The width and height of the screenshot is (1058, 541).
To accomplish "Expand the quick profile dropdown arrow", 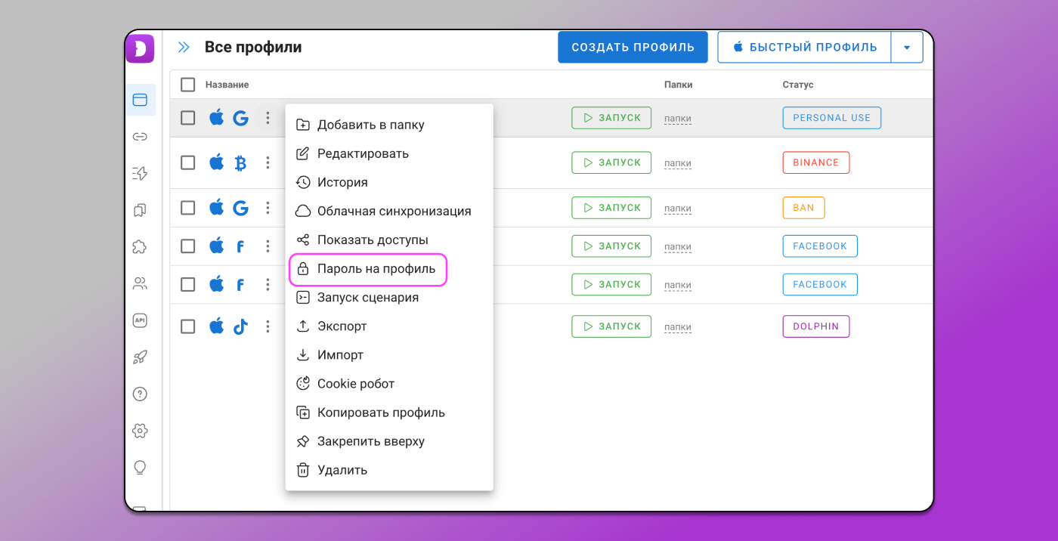I will point(907,47).
